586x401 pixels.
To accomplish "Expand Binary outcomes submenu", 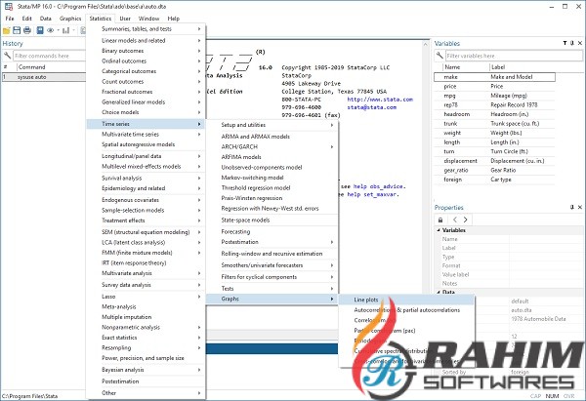I will [x=146, y=51].
